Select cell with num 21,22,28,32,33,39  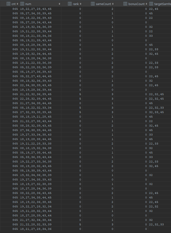click(40, 224)
